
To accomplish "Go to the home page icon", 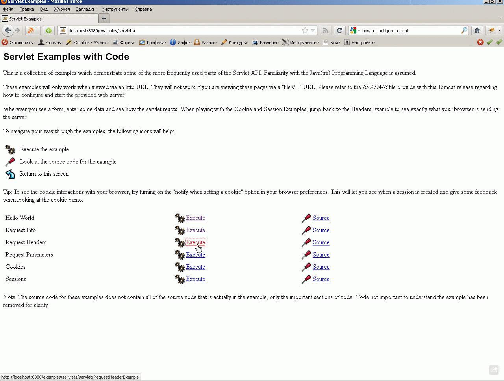I will [x=477, y=30].
